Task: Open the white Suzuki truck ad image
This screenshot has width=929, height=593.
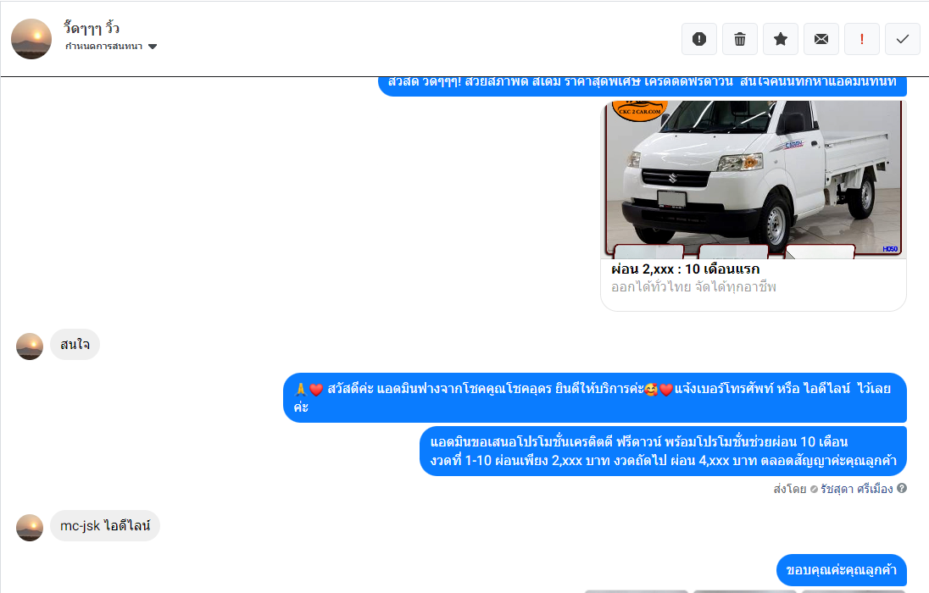Action: [754, 178]
